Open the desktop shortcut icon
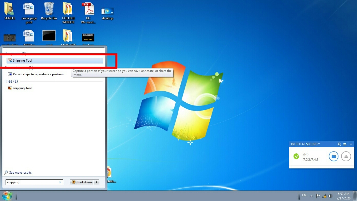Image resolution: width=357 pixels, height=201 pixels. (107, 13)
